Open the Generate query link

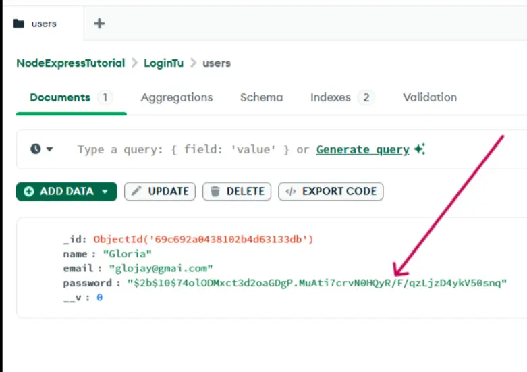362,149
